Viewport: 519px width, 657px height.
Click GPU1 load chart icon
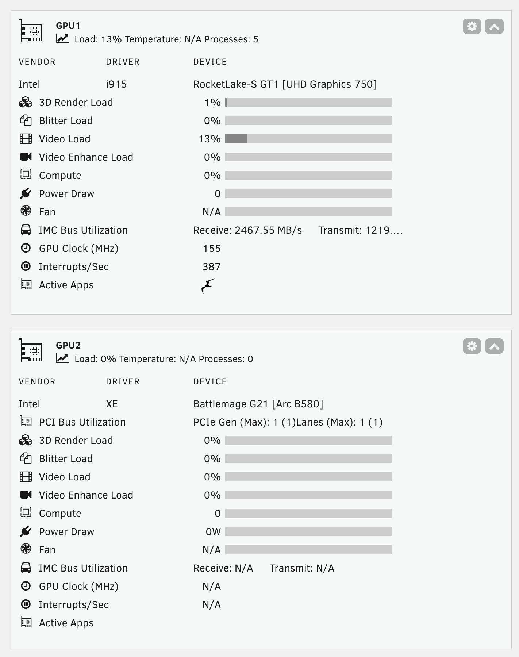[x=62, y=39]
